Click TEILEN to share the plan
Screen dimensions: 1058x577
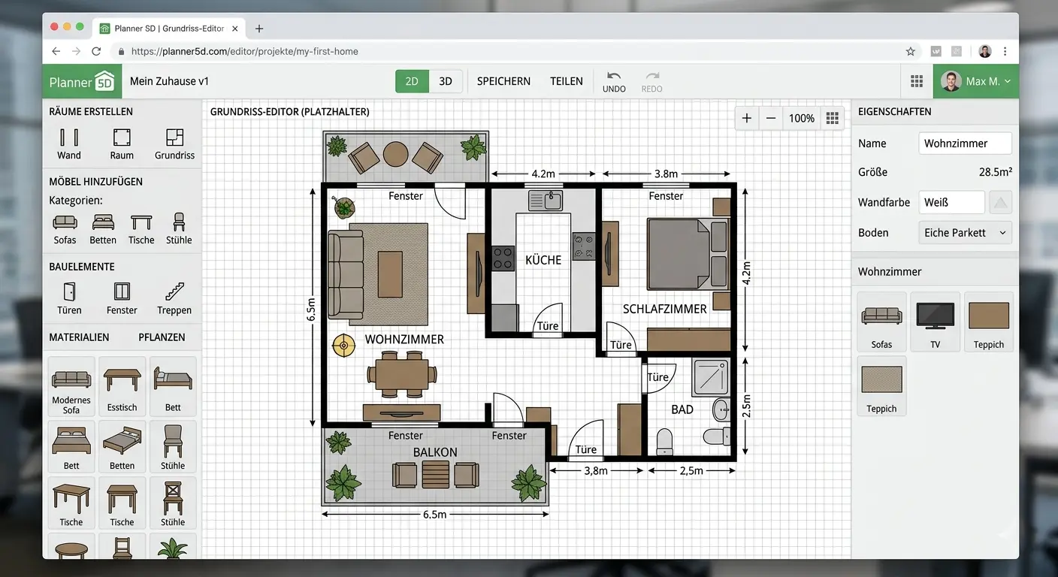click(x=567, y=81)
